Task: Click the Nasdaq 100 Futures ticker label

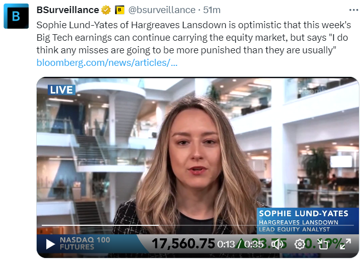Action: click(85, 243)
